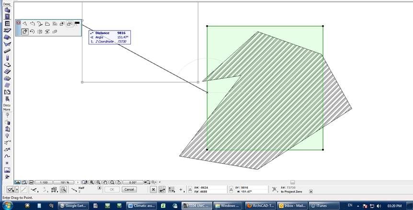
Task: Choose Mirror command in pet palette
Action: point(40,31)
